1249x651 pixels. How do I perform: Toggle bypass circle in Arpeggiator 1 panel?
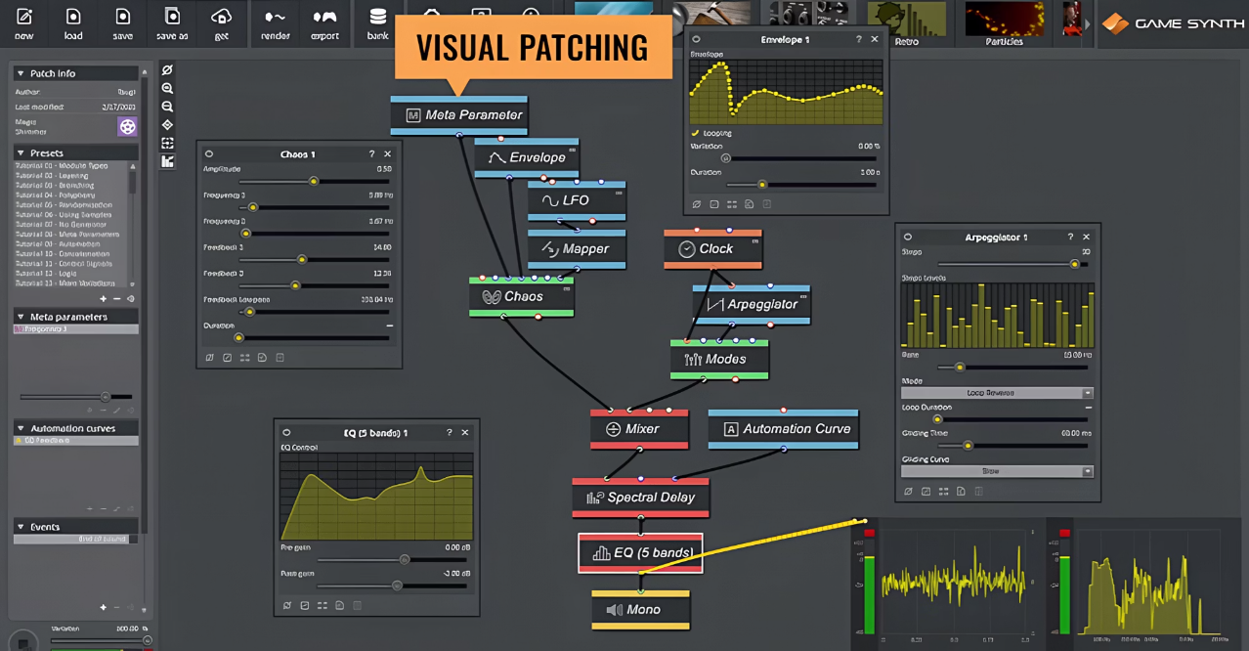click(908, 238)
